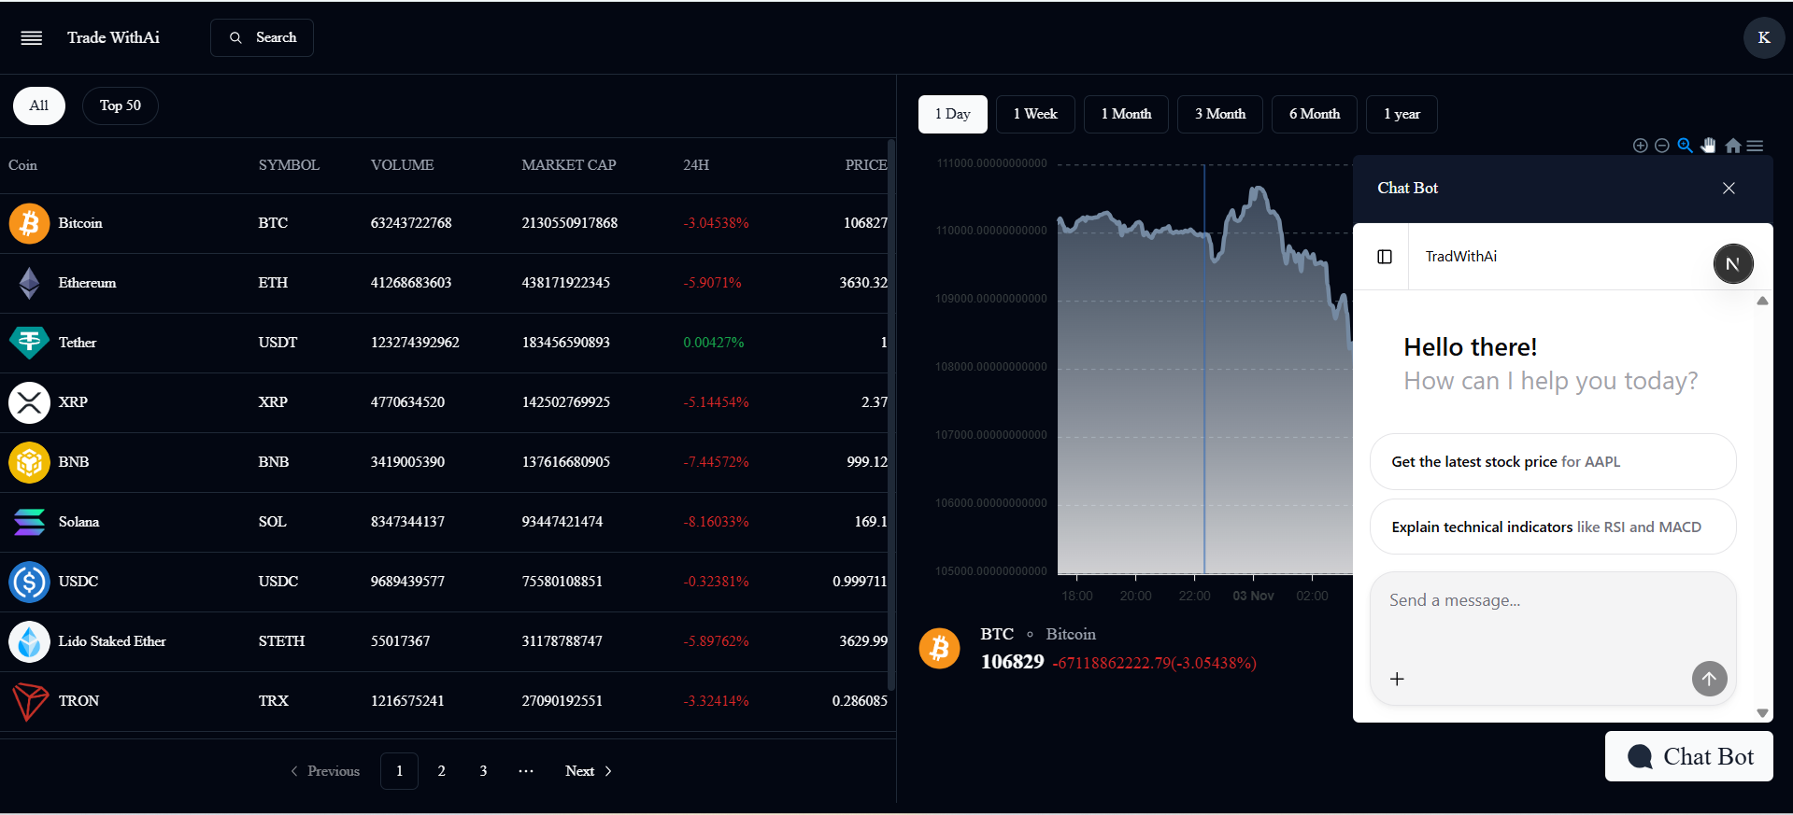1793x815 pixels.
Task: Click the PRICE column header
Action: click(x=866, y=165)
